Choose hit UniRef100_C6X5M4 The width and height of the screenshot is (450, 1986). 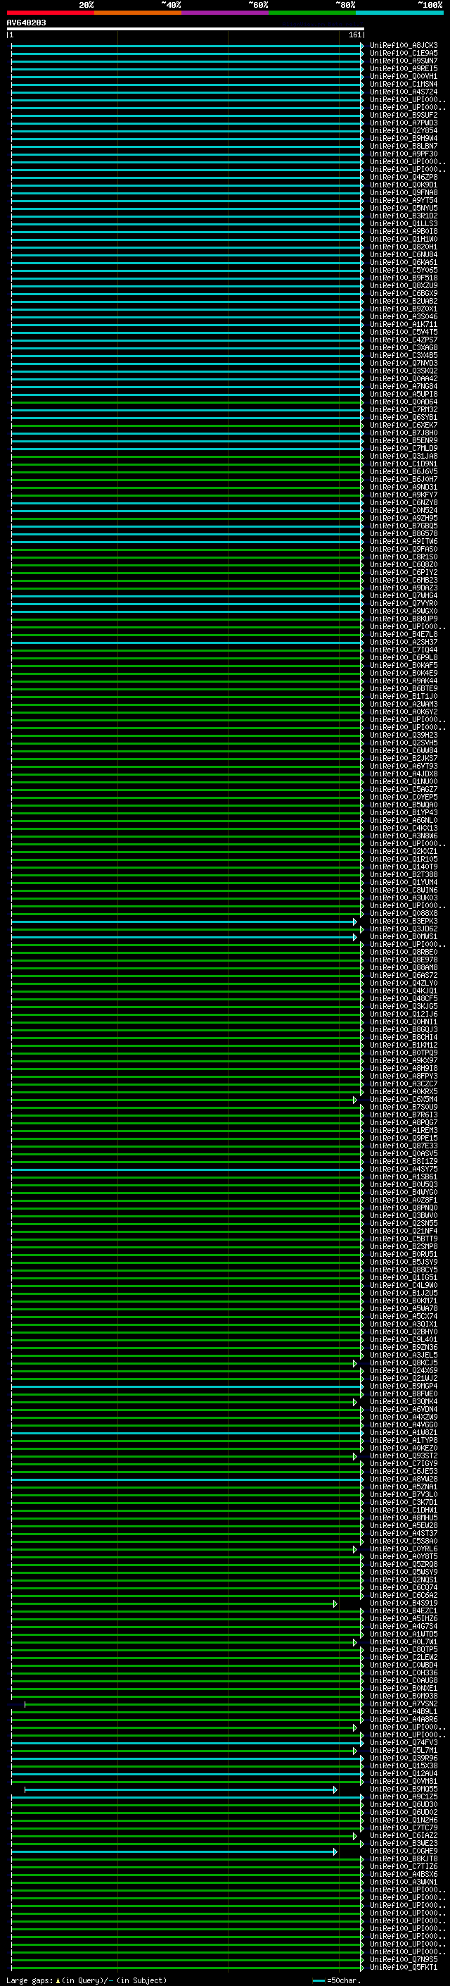404,1100
